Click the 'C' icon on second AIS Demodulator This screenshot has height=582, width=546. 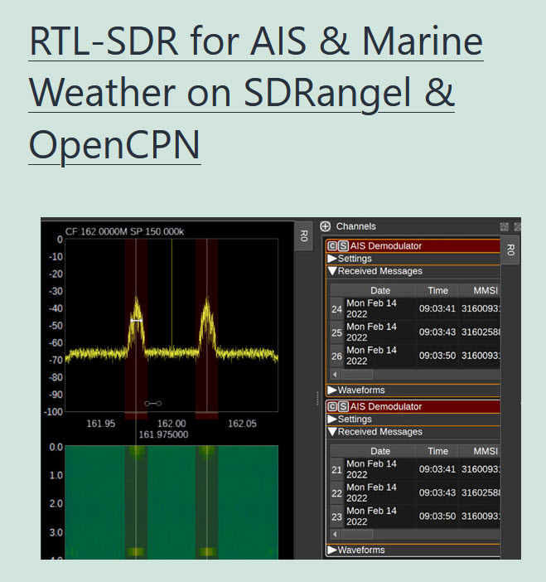click(x=332, y=407)
